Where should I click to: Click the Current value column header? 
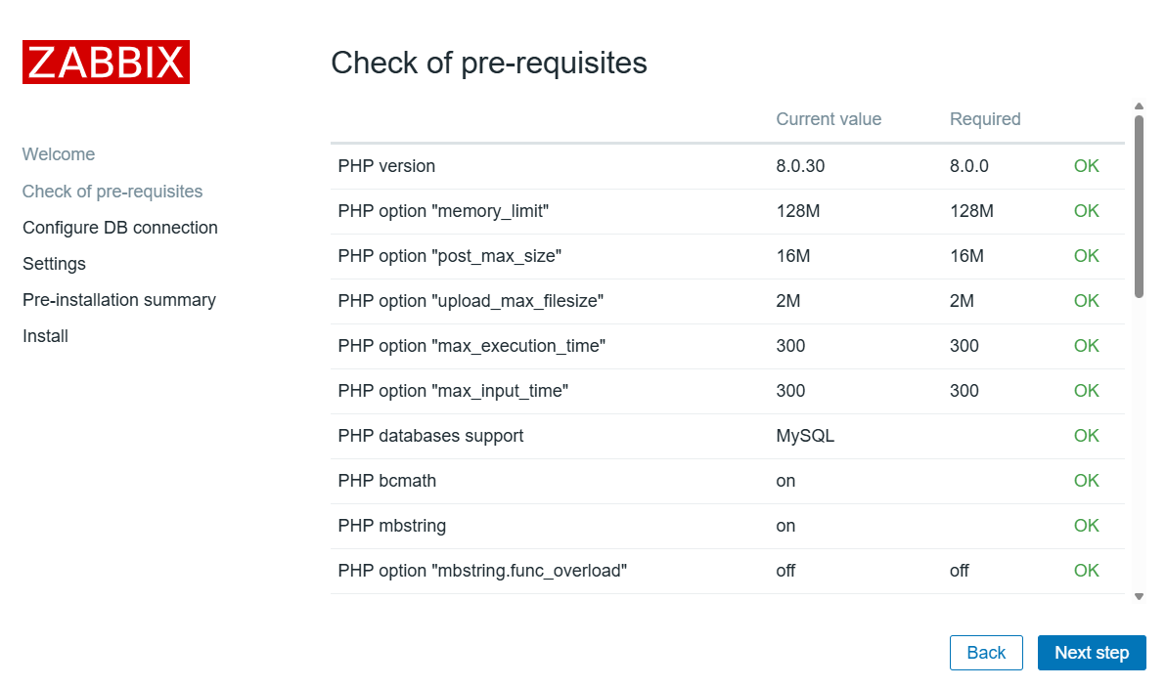829,119
